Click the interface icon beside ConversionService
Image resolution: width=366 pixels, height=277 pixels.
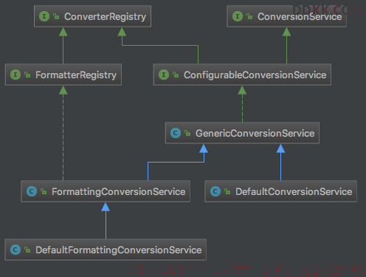coord(238,16)
